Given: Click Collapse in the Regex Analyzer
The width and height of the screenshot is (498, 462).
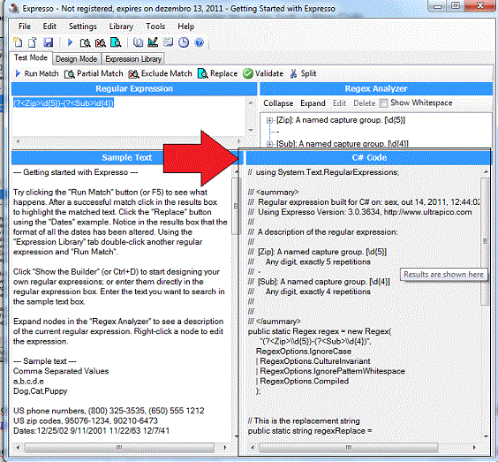Looking at the screenshot, I should 278,103.
